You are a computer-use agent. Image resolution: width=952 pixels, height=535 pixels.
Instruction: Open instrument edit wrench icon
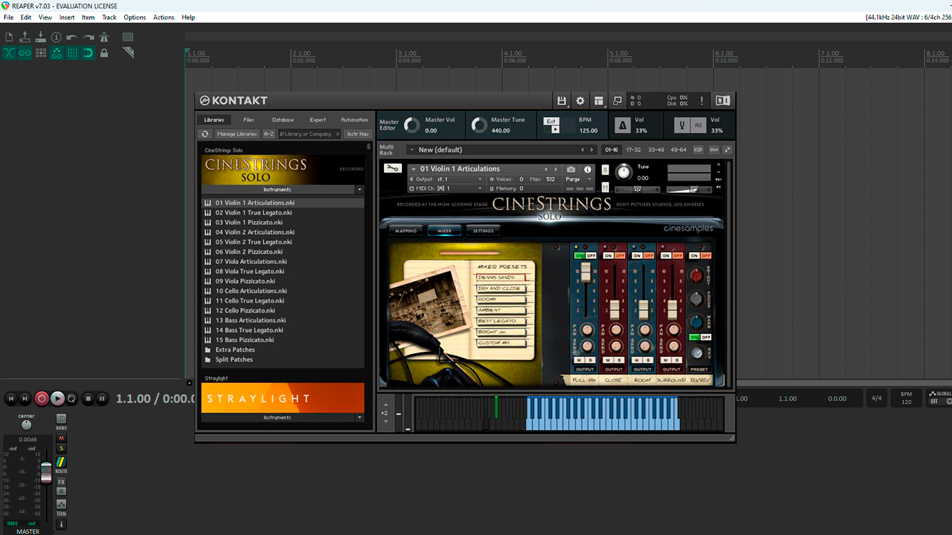pos(392,168)
